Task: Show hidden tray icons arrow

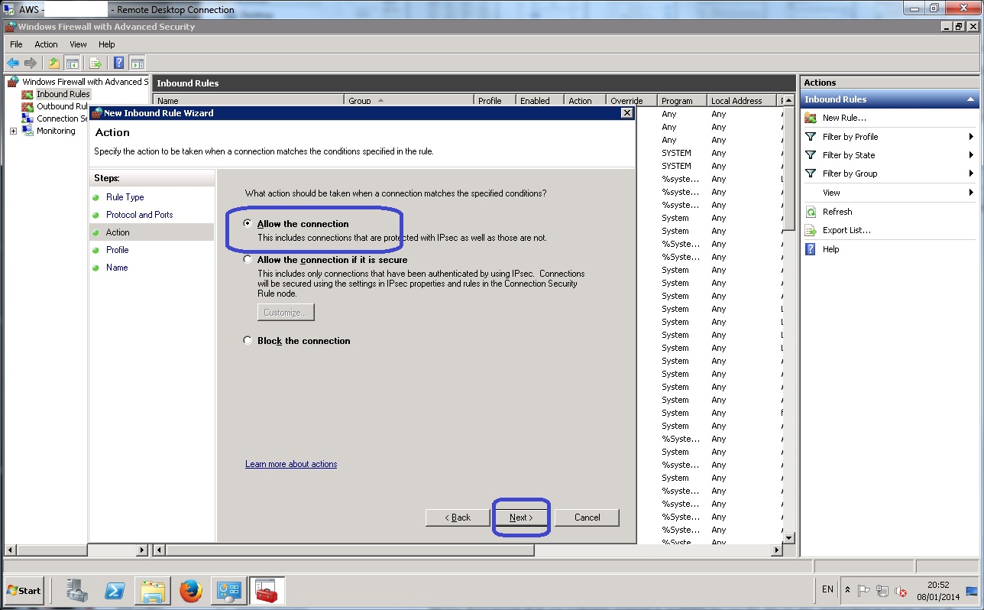Action: point(847,590)
